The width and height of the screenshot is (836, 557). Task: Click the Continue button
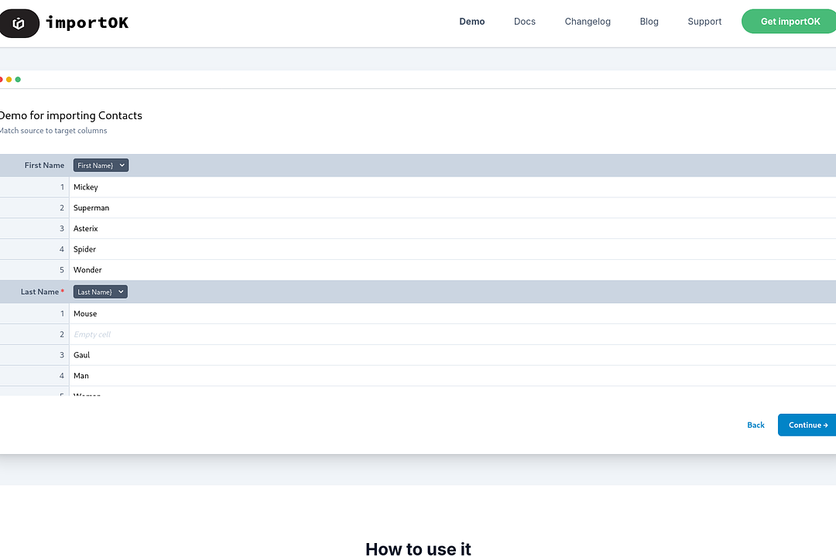coord(807,425)
